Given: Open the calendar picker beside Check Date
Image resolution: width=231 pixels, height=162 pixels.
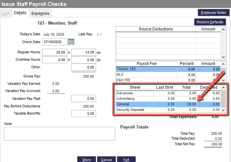Looking at the screenshot, I should click(71, 42).
